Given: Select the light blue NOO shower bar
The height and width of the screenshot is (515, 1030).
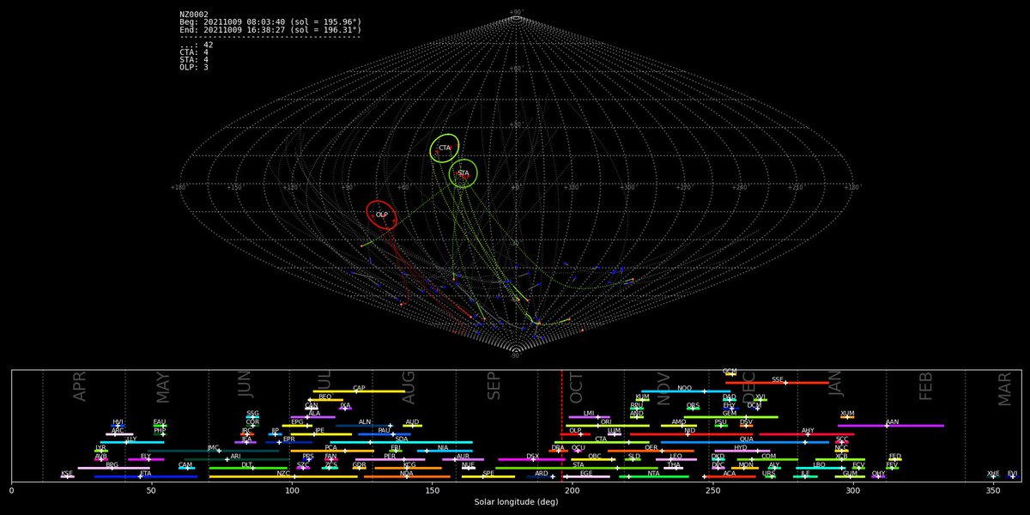Looking at the screenshot, I should click(685, 391).
